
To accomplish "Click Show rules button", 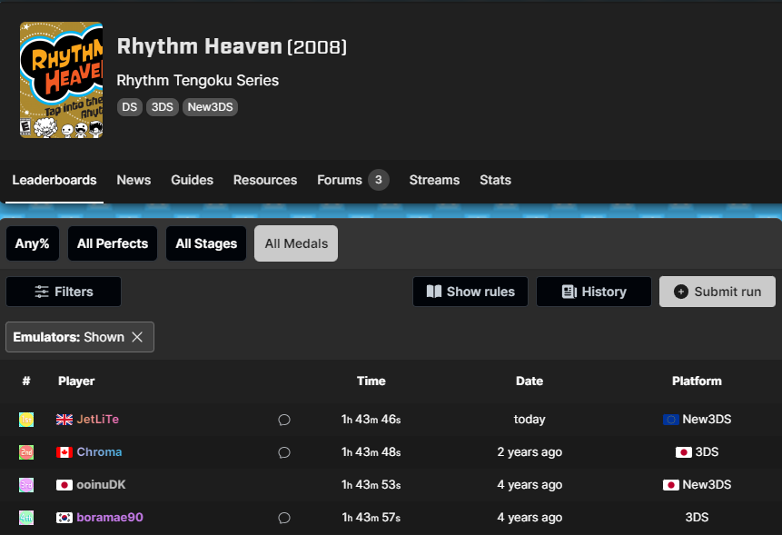I will (470, 292).
